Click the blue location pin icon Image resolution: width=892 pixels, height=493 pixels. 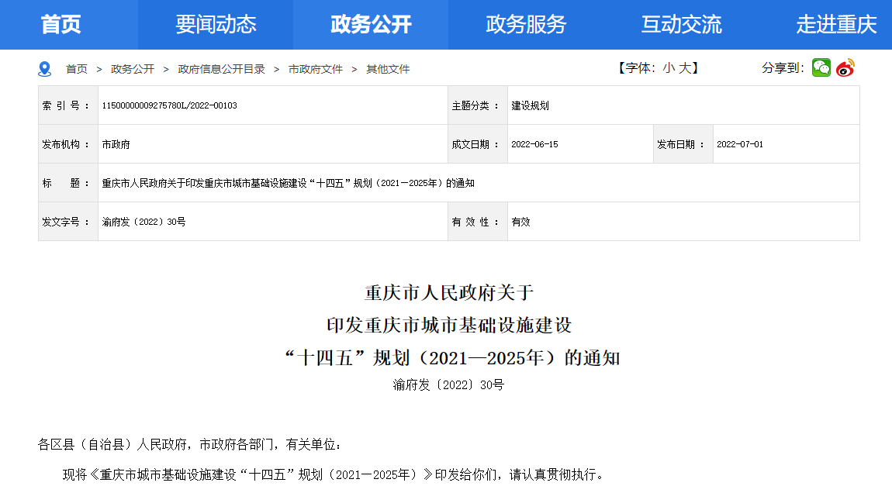pyautogui.click(x=45, y=69)
